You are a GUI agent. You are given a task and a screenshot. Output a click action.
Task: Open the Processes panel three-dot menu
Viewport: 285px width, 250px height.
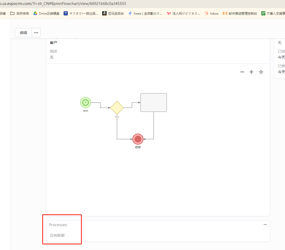coord(265,225)
